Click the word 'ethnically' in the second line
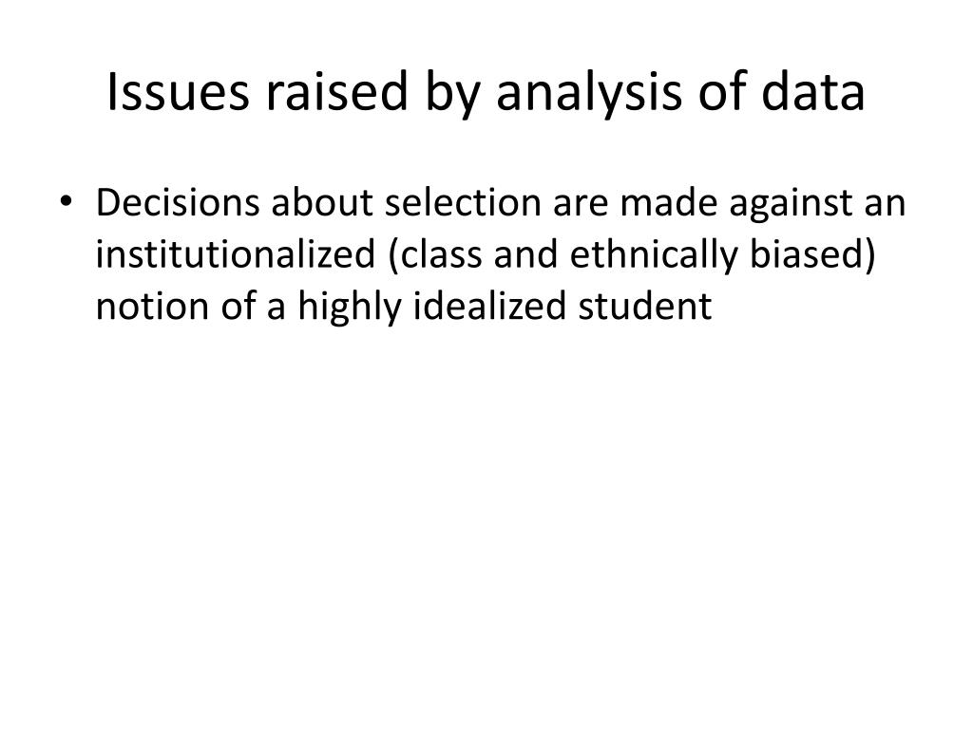 [x=654, y=256]
